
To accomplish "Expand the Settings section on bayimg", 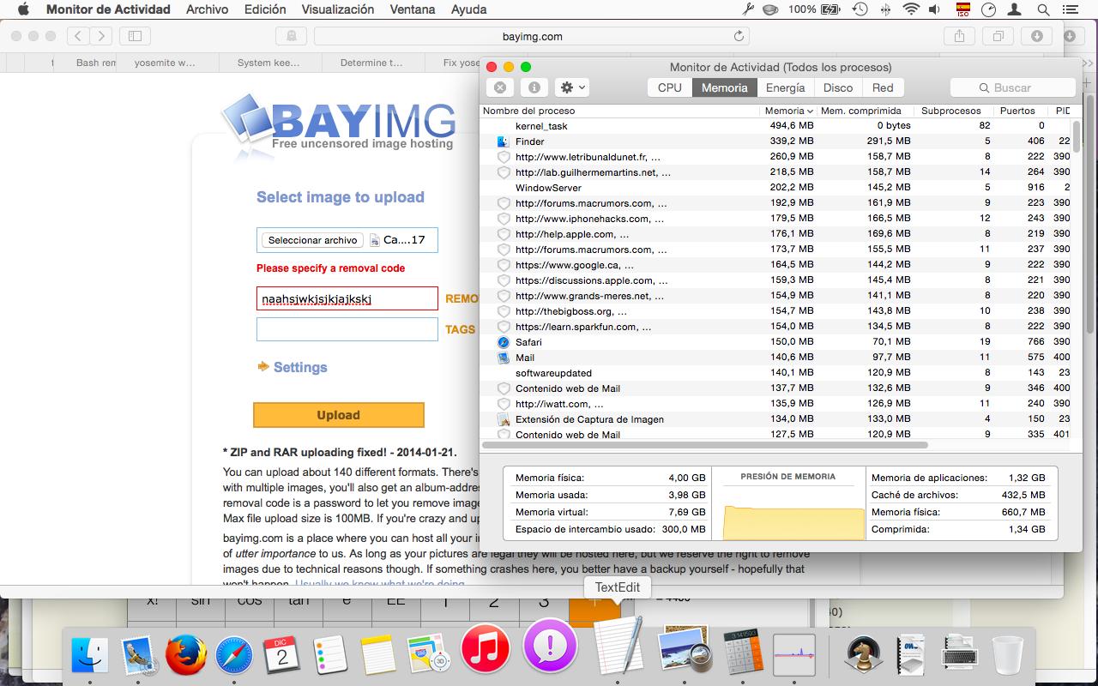I will pyautogui.click(x=293, y=367).
